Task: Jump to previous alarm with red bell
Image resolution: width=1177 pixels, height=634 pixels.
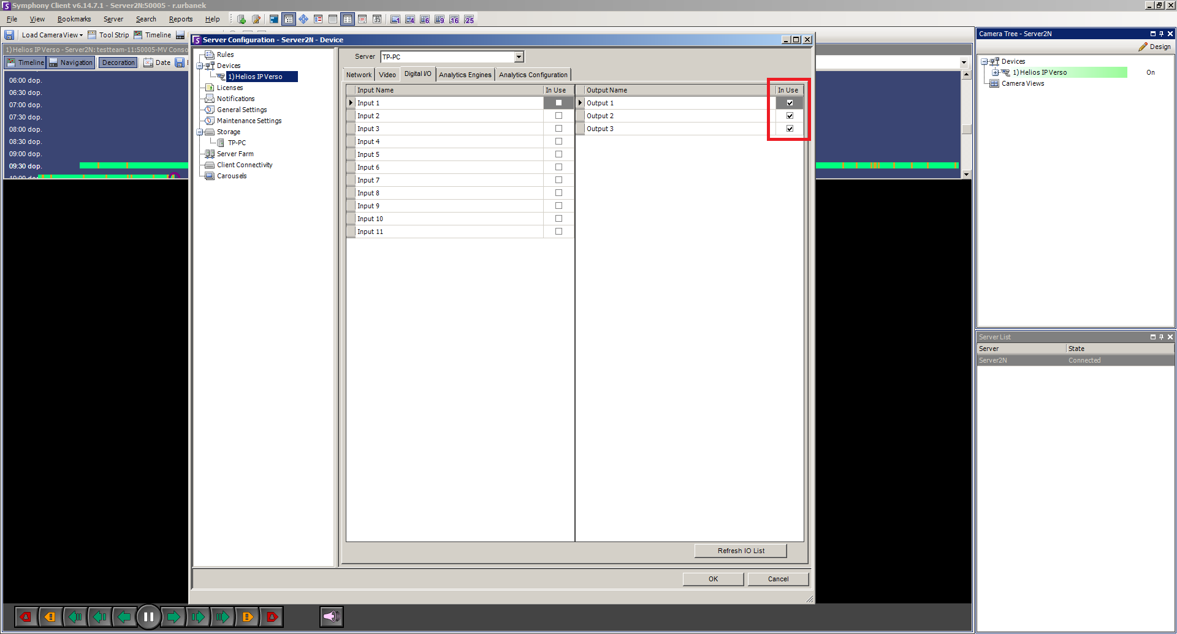Action: [26, 617]
